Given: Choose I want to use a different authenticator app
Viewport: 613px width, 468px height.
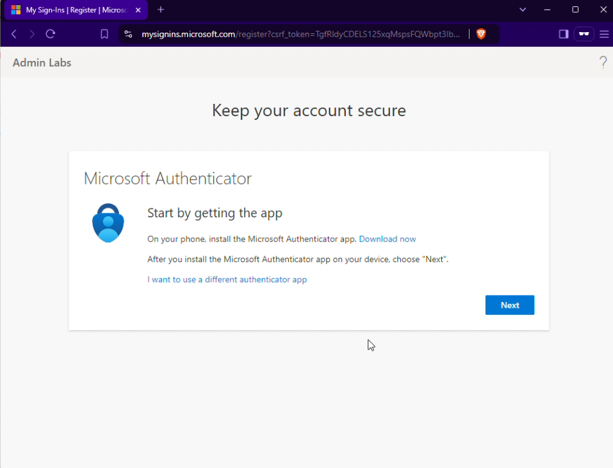Looking at the screenshot, I should click(x=227, y=280).
